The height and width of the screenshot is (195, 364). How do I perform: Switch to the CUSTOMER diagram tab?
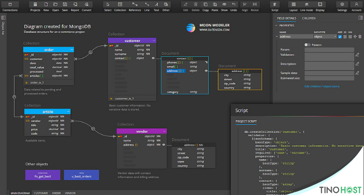[41, 193]
